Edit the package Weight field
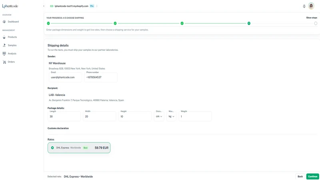320x180 pixels. pos(195,116)
